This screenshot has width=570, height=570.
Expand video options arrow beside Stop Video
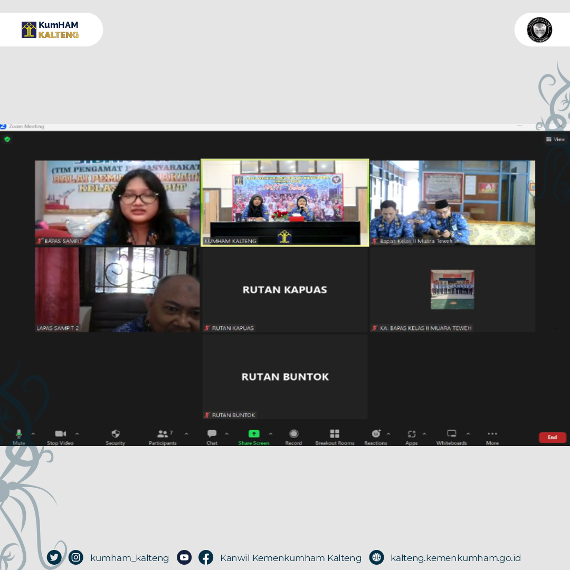[x=77, y=434]
